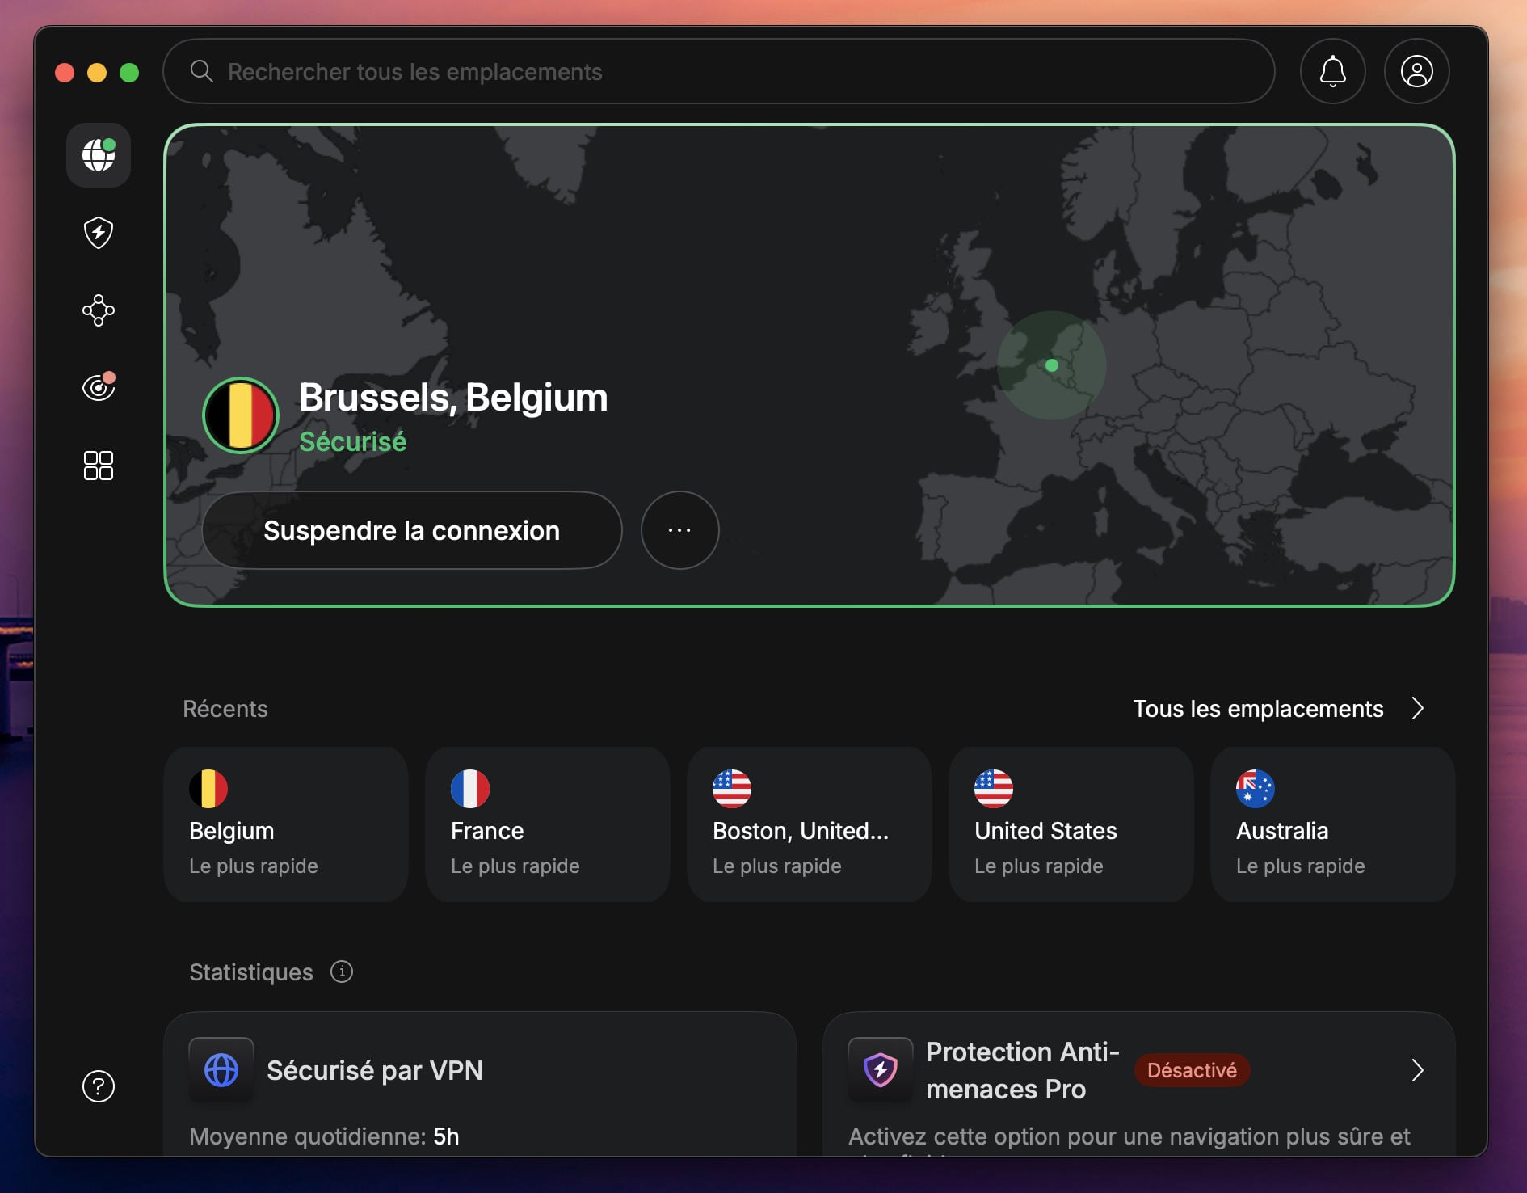Viewport: 1527px width, 1193px height.
Task: Open Tous les emplacements link
Action: tap(1259, 709)
